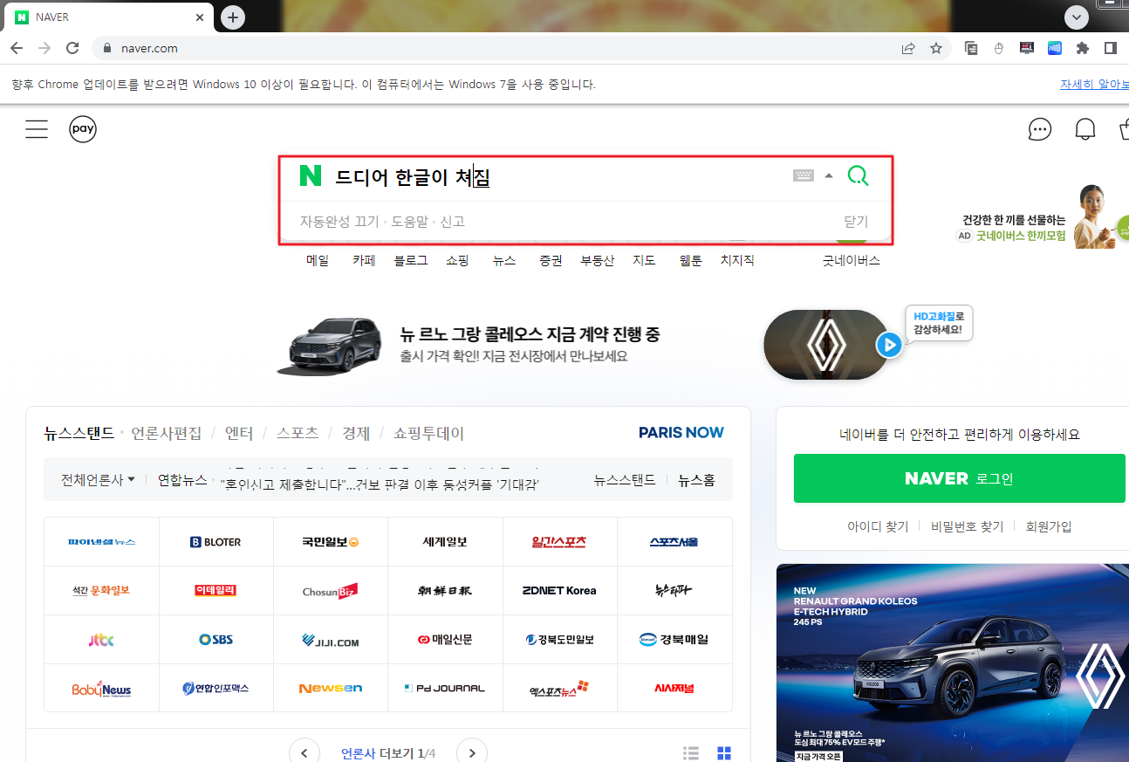The width and height of the screenshot is (1129, 762).
Task: Click the copy-tabs extension icon
Action: pyautogui.click(x=971, y=48)
